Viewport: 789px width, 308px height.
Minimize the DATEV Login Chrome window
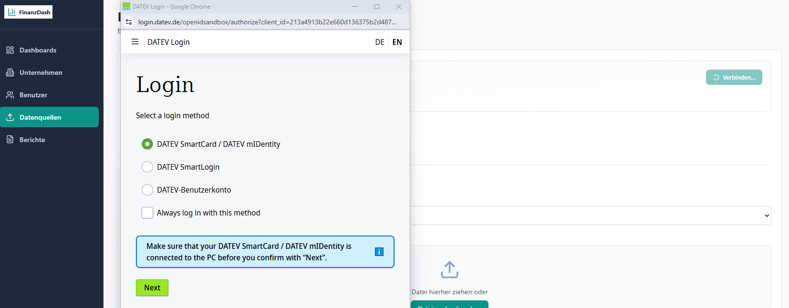(355, 7)
